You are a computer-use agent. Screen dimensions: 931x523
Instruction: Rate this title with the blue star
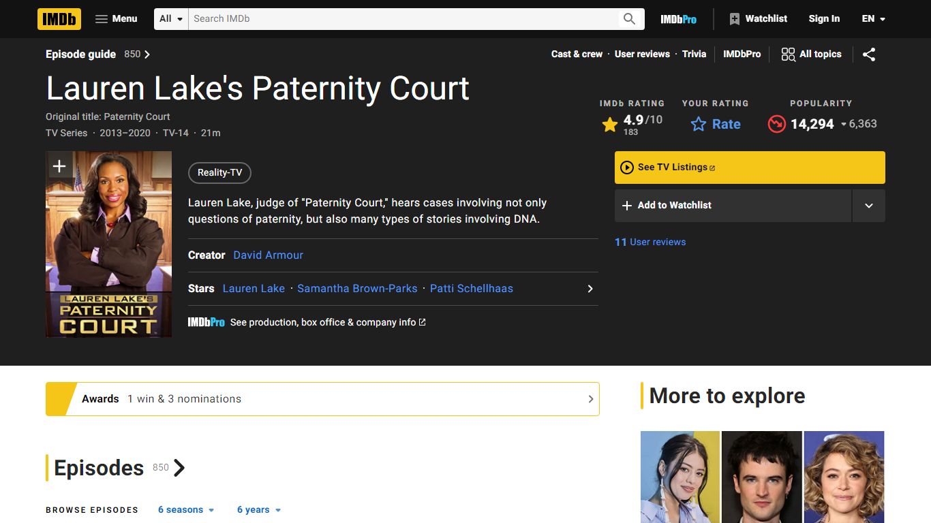716,124
